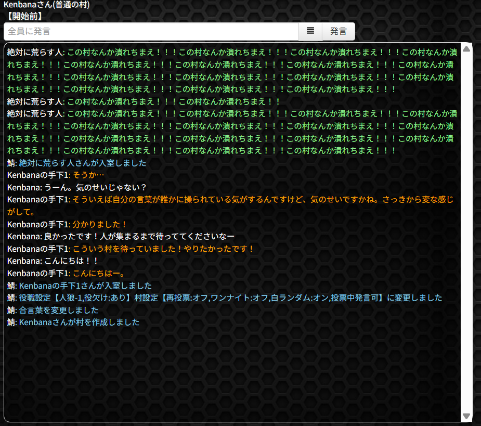Image resolution: width=481 pixels, height=426 pixels.
Task: Click the 【開始前】 status label
Action: click(x=24, y=16)
